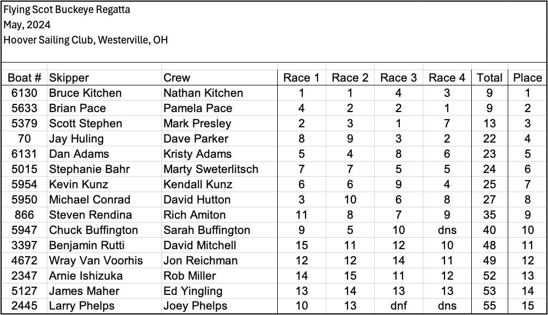Screen dimensions: 548x315
Task: Click skipper cell 'Bruce Kitchen'
Action: 86,93
